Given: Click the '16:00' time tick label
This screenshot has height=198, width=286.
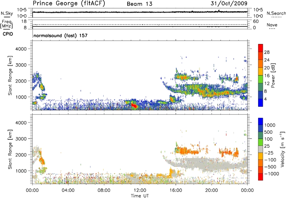Looking at the screenshot, I should click(176, 190).
